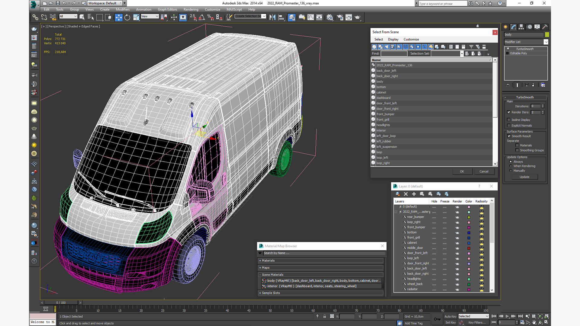Click the Go to Start playback control

[494, 316]
